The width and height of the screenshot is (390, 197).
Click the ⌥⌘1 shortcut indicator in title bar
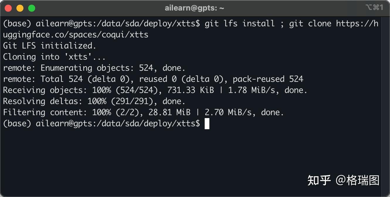click(374, 8)
